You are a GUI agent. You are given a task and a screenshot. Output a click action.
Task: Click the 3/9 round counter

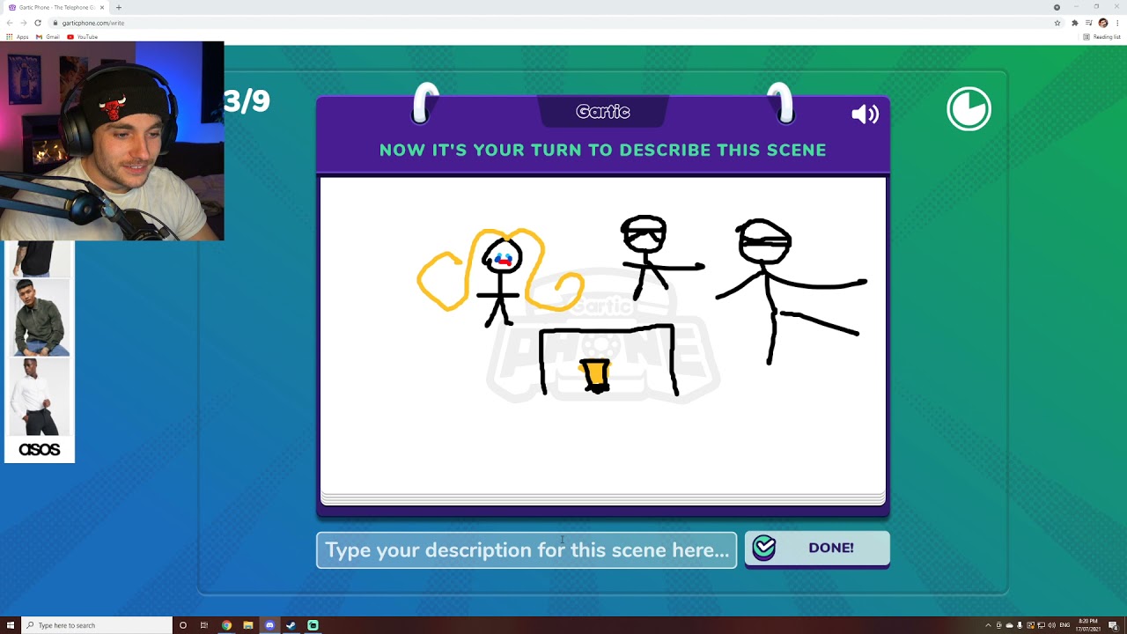point(247,101)
